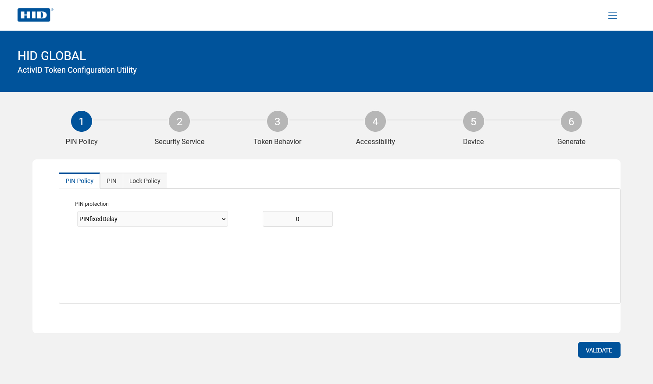
Task: Switch to the PIN tab
Action: click(111, 180)
